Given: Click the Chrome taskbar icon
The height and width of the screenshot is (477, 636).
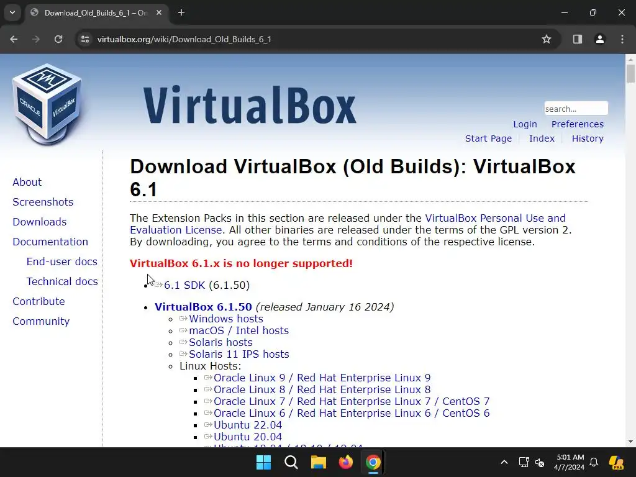Looking at the screenshot, I should 373,462.
